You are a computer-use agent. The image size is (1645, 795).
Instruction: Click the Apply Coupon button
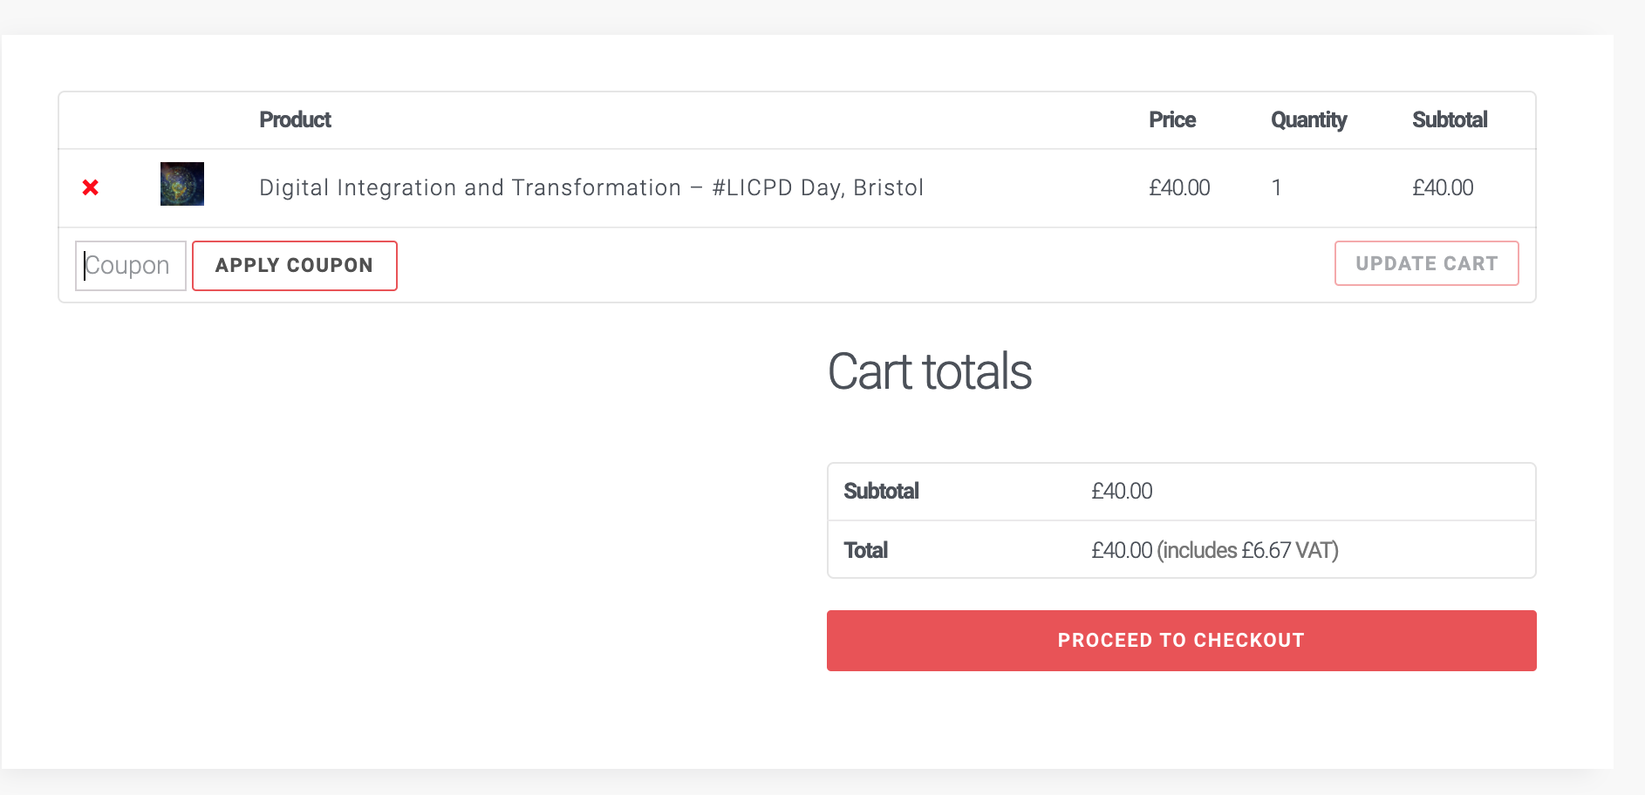coord(295,266)
